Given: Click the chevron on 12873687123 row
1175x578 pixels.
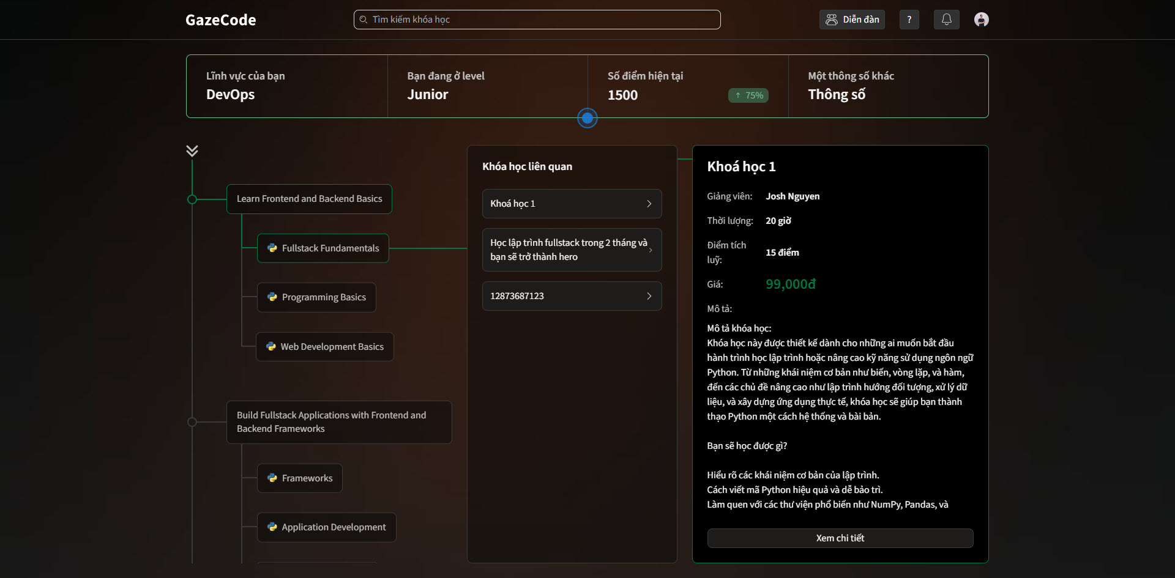Looking at the screenshot, I should click(649, 296).
